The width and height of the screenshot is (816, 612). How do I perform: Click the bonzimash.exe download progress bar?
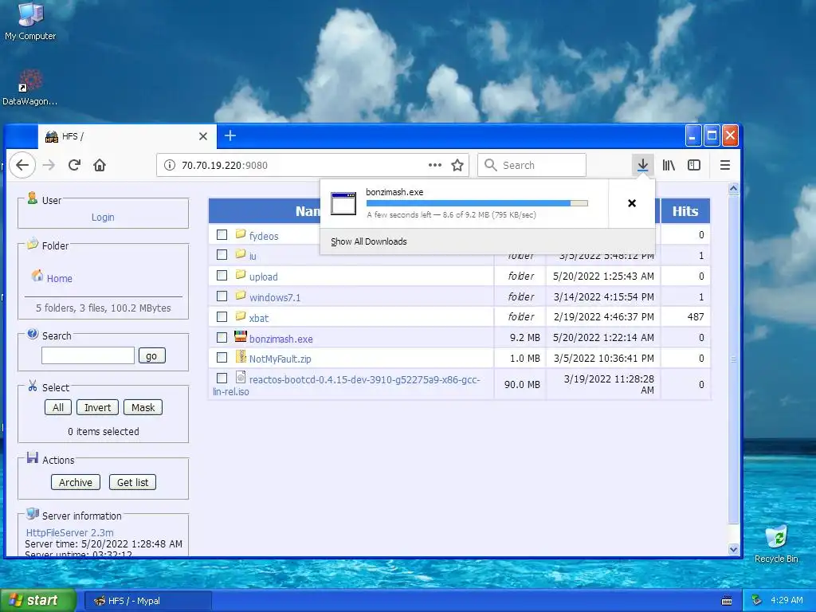click(477, 203)
